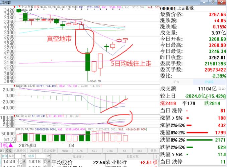Switch to the DMI indicator tab
Screen dimensions: 227x167
(140, 151)
